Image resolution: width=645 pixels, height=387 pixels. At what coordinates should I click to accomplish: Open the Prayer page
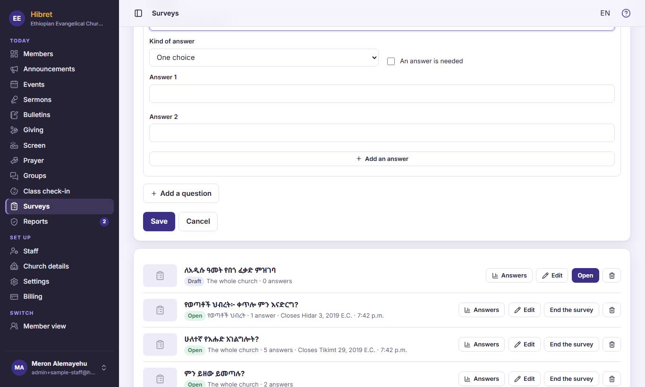coord(59,160)
